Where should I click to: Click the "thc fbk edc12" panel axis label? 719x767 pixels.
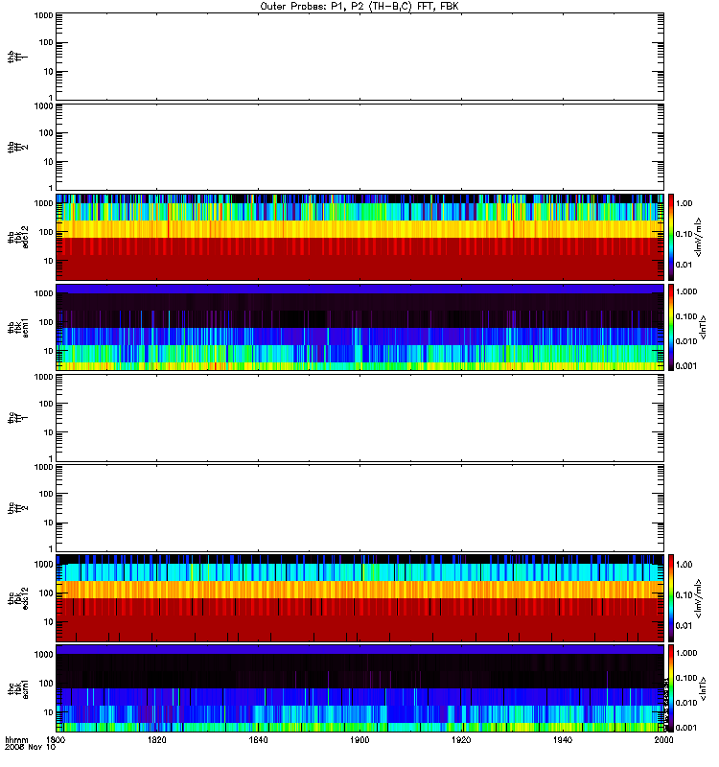pos(18,598)
